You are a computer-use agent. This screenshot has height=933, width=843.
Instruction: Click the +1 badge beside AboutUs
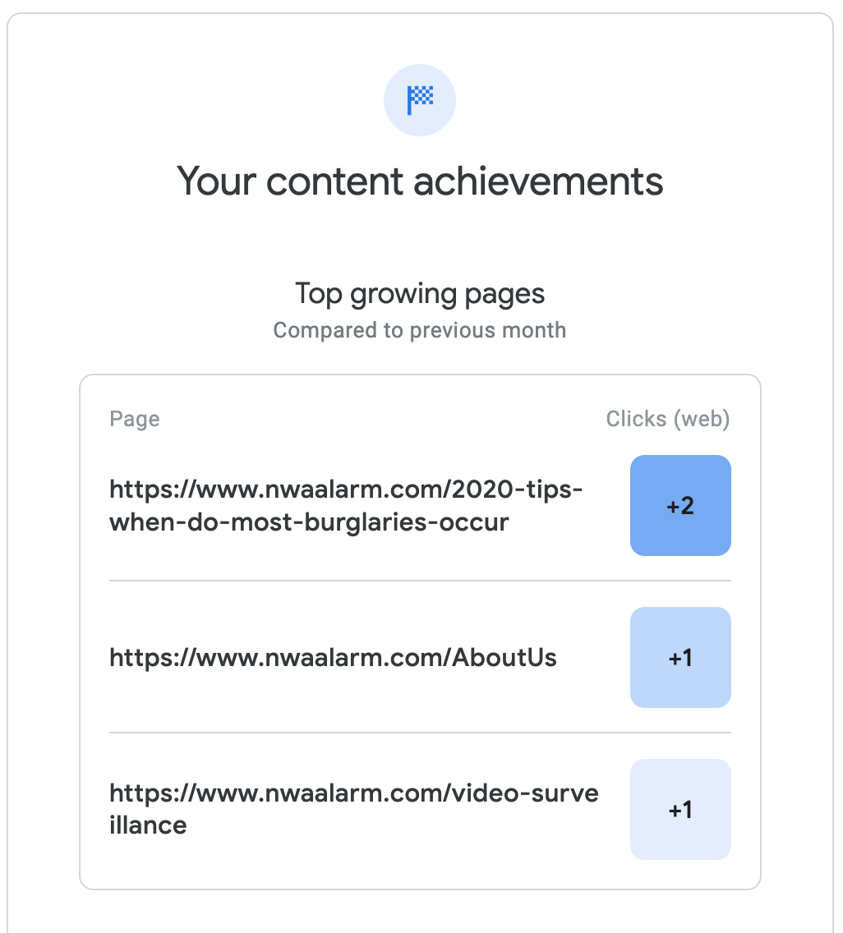tap(680, 657)
